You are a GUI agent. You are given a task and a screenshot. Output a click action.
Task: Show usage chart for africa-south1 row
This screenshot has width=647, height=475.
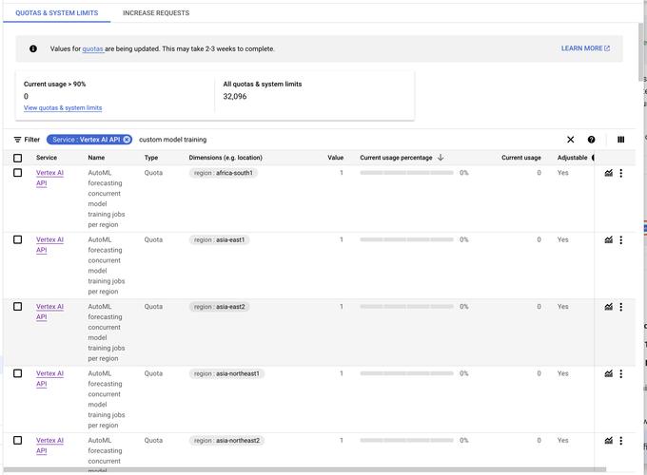(x=608, y=173)
